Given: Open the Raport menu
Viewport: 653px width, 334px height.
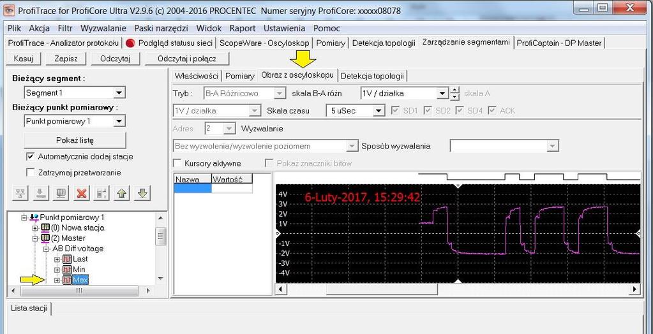Looking at the screenshot, I should click(x=243, y=28).
